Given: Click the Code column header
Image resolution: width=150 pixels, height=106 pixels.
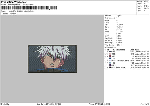Looking at the screenshot, I should click(x=132, y=50).
